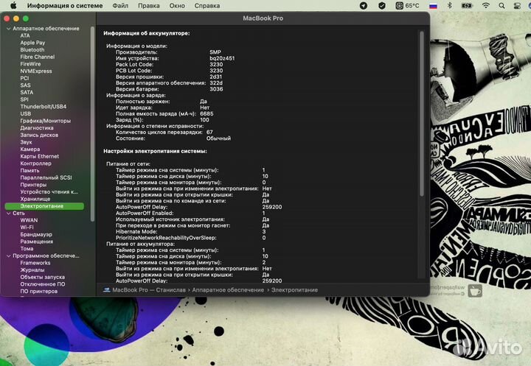This screenshot has width=531, height=366.
Task: Open the CPU temperature 65°C indicator
Action: pyautogui.click(x=407, y=5)
